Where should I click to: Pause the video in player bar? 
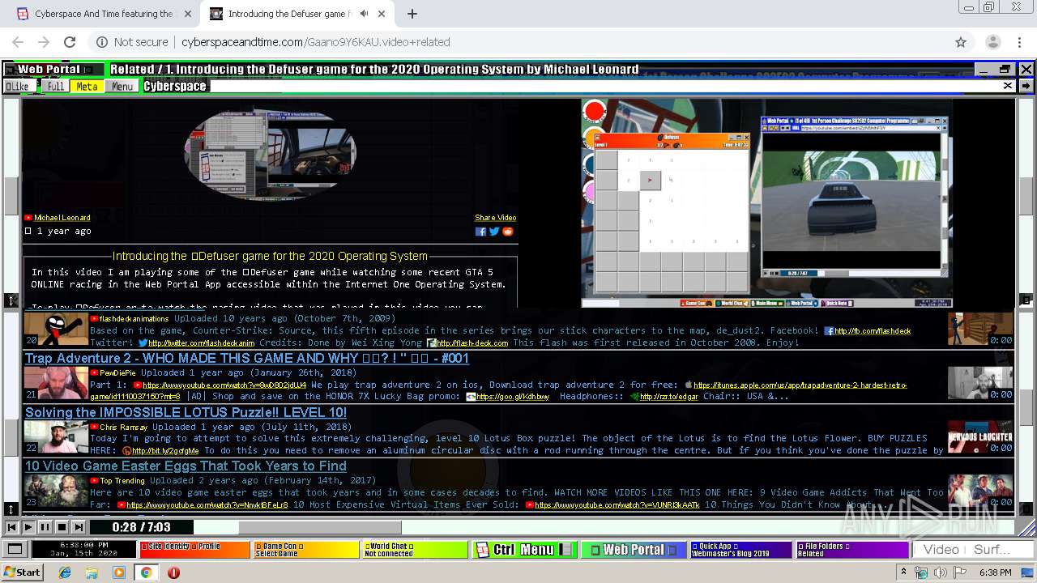[45, 527]
